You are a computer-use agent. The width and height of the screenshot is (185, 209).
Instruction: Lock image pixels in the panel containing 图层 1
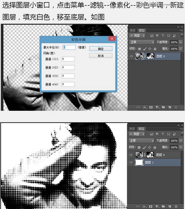tap(144, 147)
